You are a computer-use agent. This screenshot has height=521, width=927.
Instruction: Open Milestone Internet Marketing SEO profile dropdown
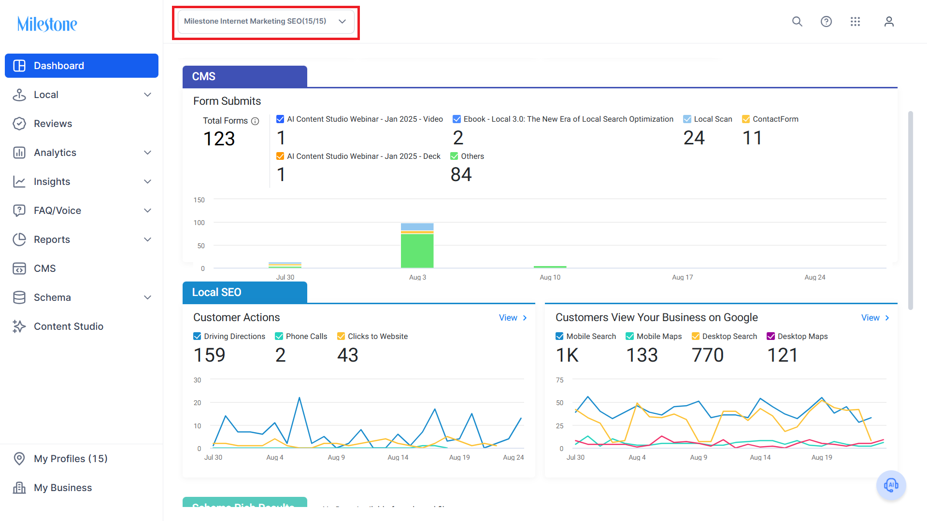(266, 22)
